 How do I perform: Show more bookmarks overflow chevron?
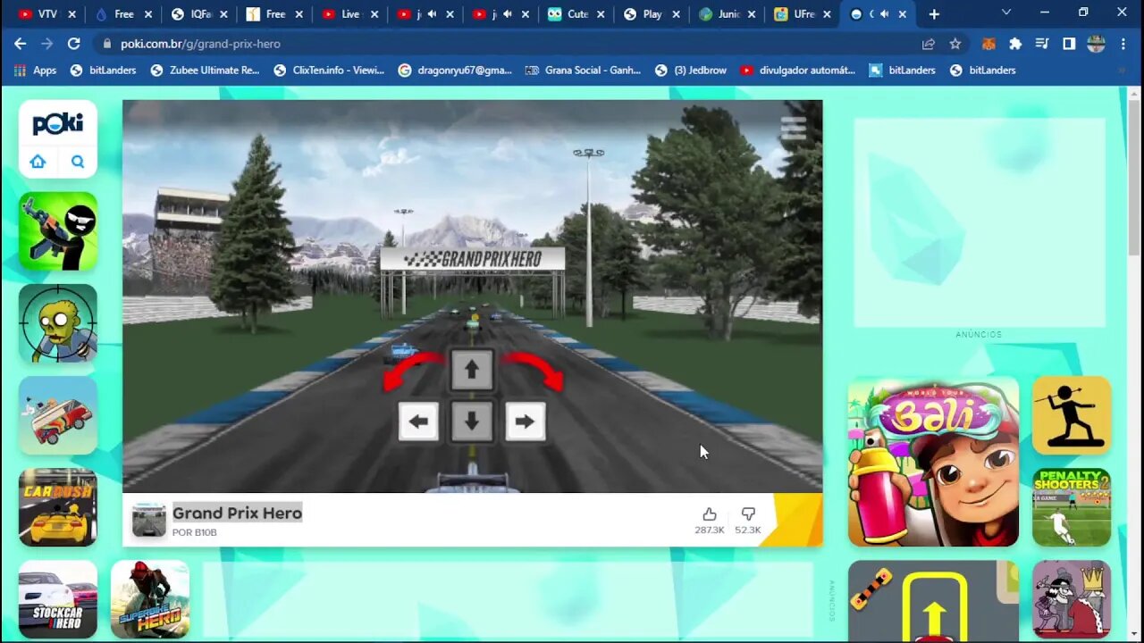coord(1122,71)
